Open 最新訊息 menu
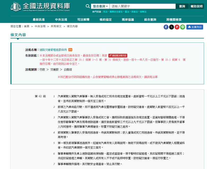 [39, 20]
